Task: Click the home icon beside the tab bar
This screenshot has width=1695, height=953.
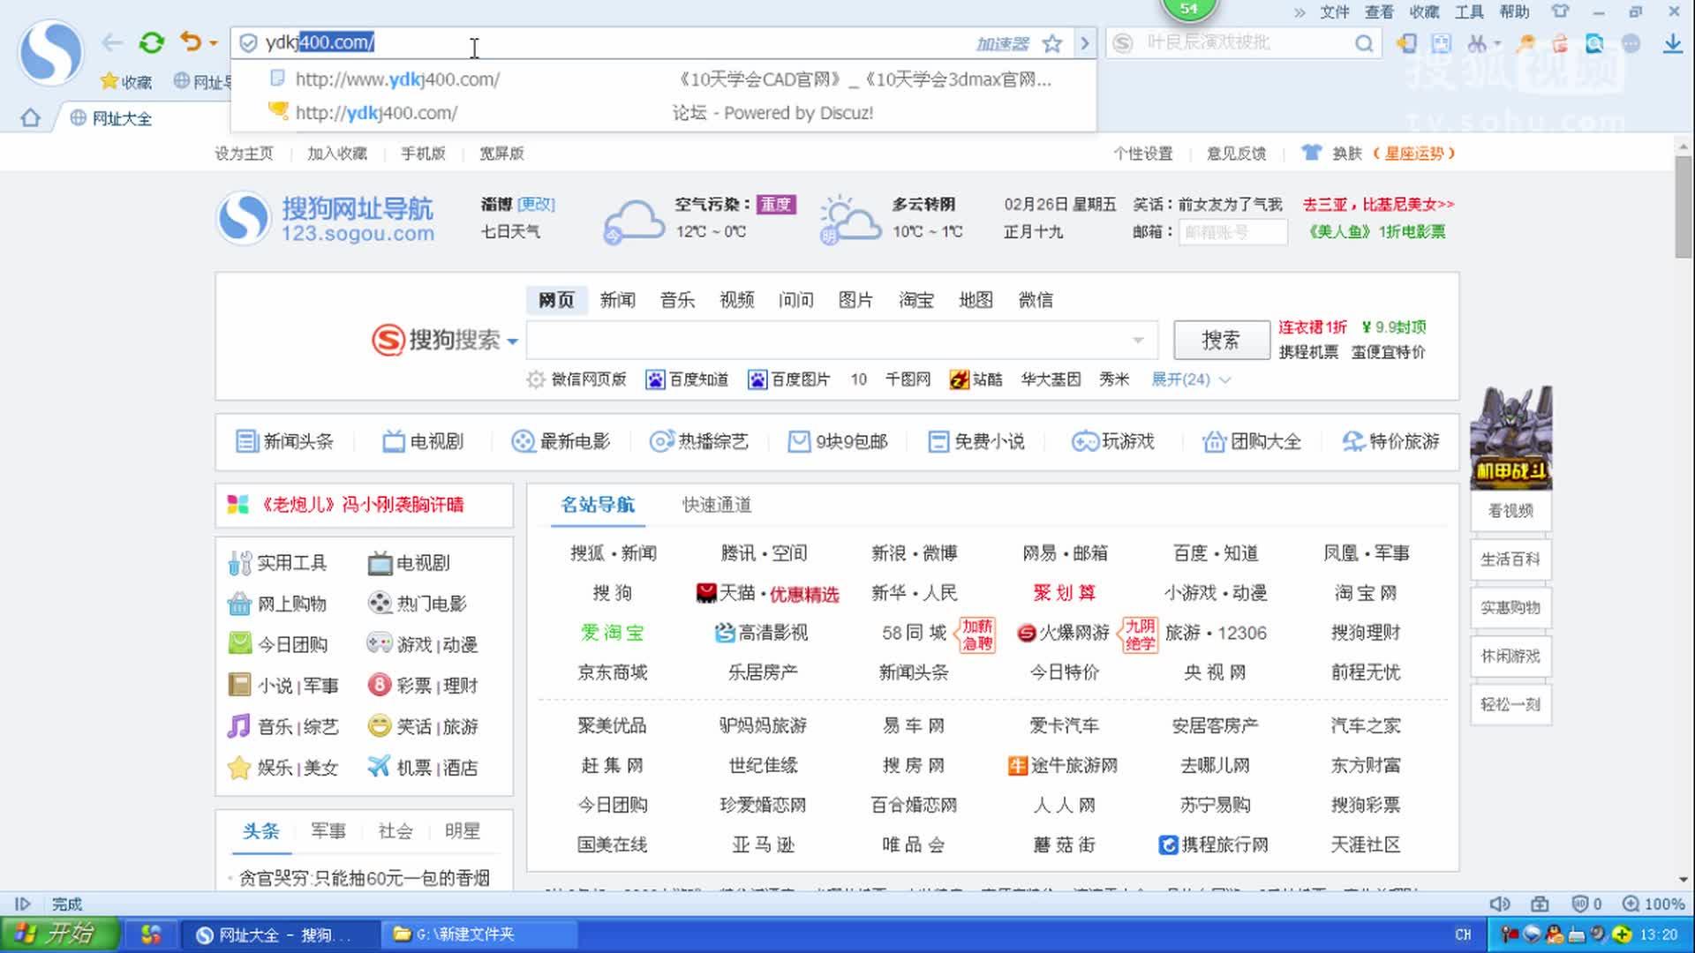Action: coord(30,118)
